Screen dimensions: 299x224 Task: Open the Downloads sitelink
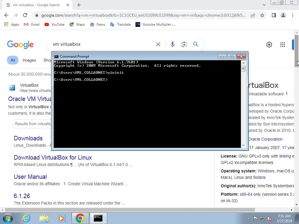[x=28, y=138]
